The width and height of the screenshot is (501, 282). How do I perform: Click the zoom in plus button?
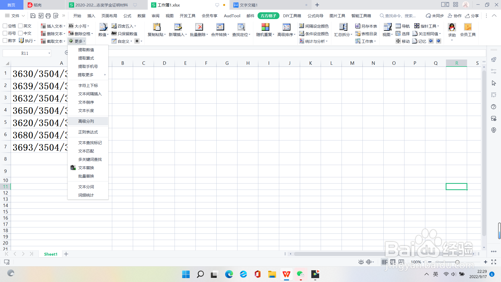coord(485,262)
